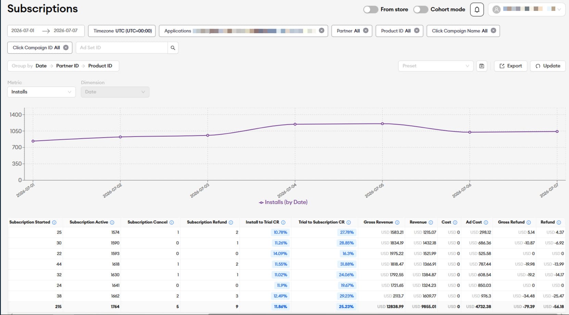Click info icon next to Subscription Refund
Screen dimensions: 569x315
pos(231,223)
